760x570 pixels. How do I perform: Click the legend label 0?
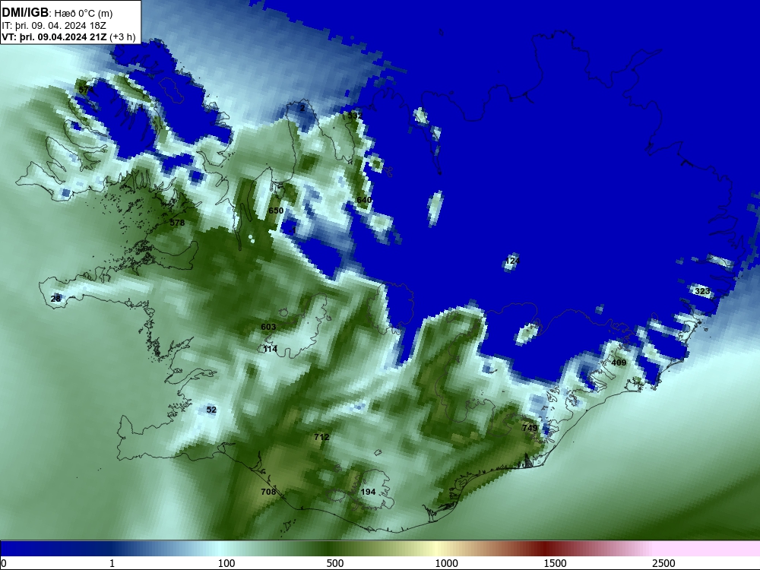pos(4,563)
